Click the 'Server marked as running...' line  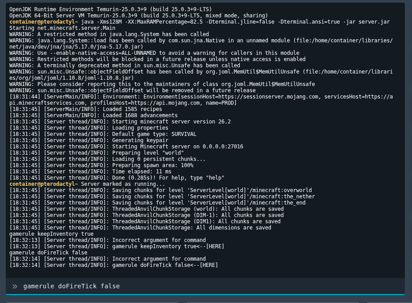tap(87, 184)
